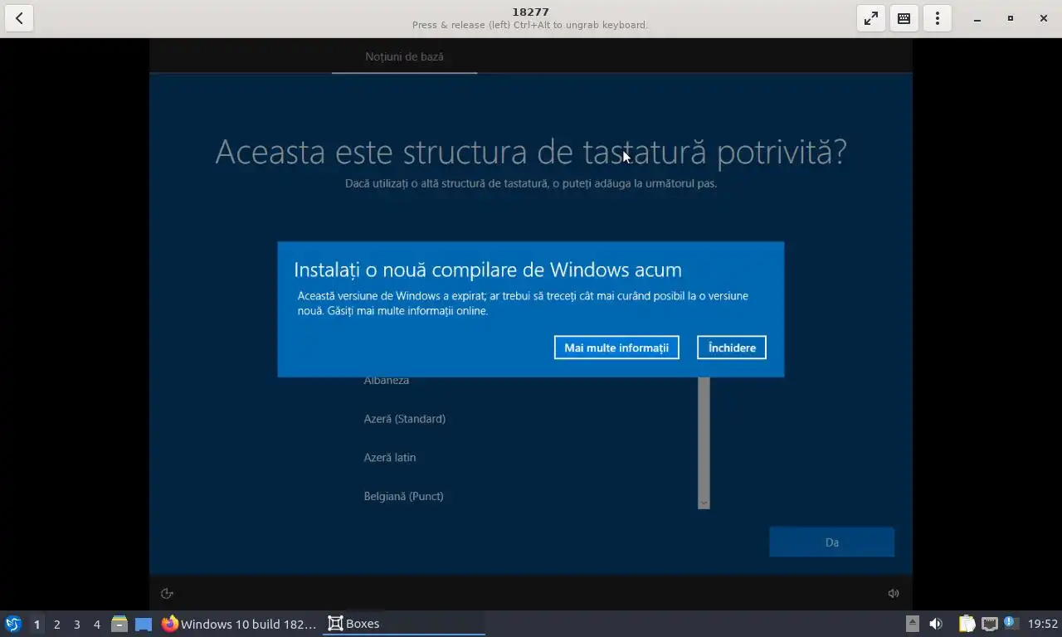Open the network tray icon

989,624
